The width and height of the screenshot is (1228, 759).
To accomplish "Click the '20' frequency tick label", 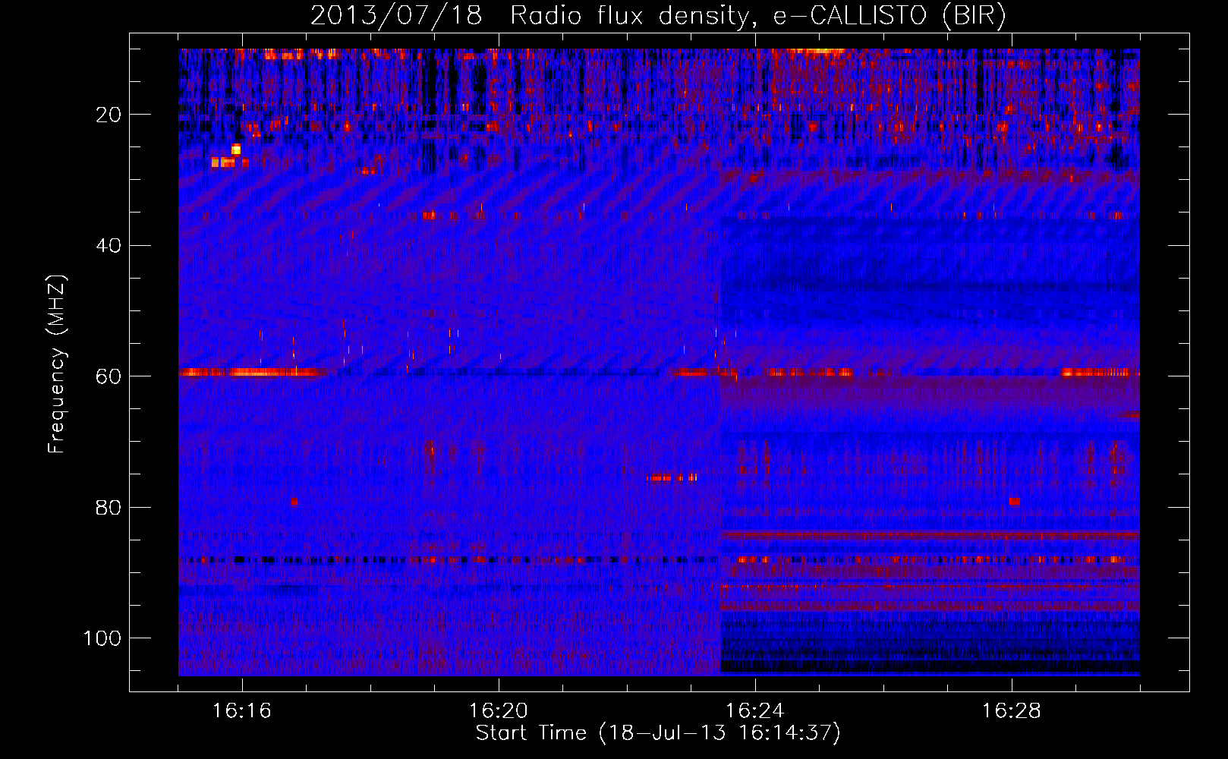I will click(x=109, y=115).
